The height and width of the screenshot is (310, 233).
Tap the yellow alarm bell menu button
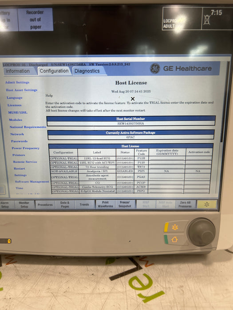click(207, 205)
